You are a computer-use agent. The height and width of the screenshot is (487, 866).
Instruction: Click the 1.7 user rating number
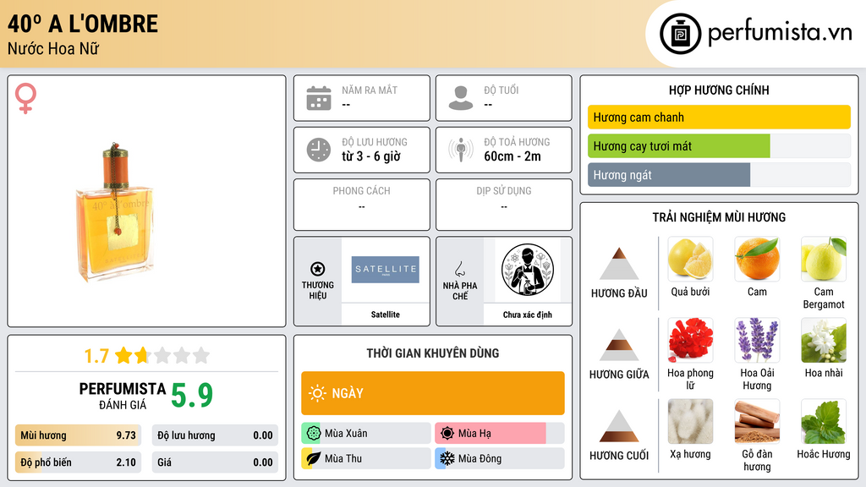(96, 356)
